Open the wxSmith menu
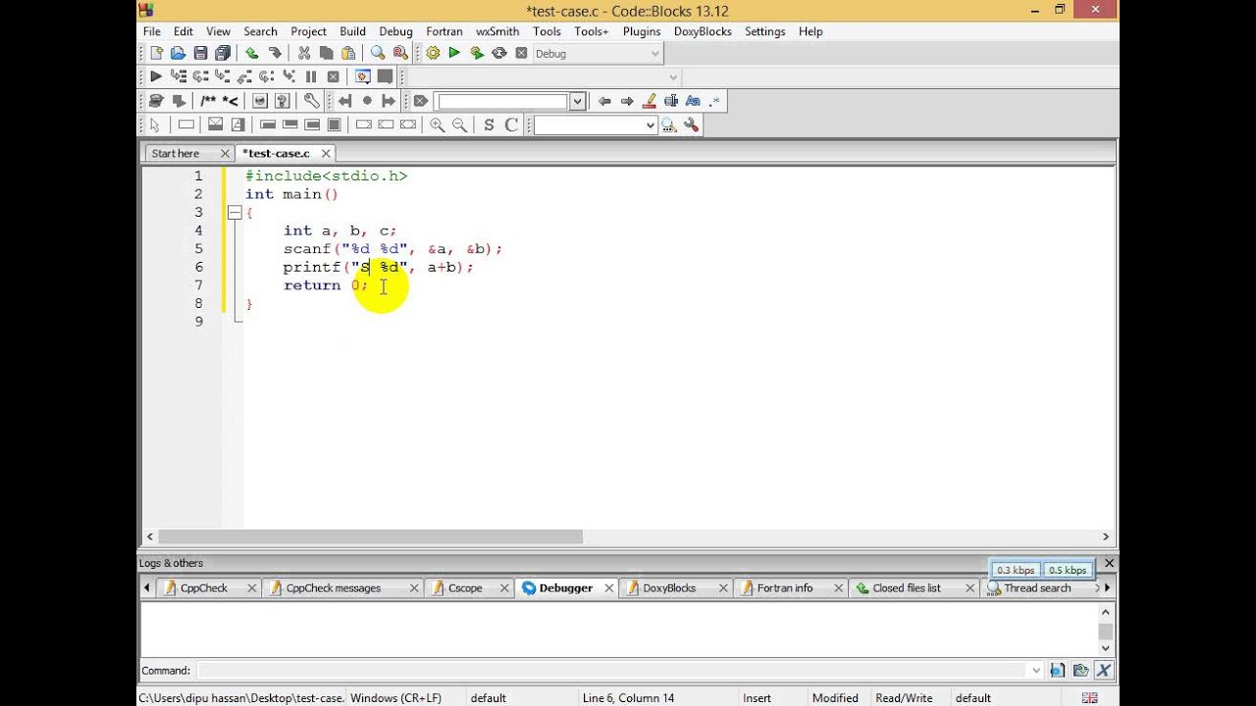The width and height of the screenshot is (1256, 706). [x=497, y=31]
